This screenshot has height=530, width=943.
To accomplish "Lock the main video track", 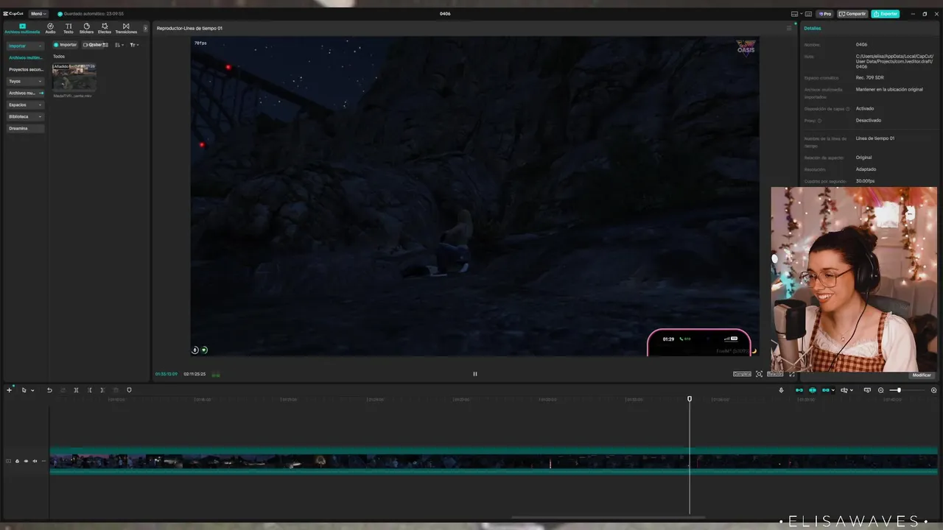I will [17, 462].
